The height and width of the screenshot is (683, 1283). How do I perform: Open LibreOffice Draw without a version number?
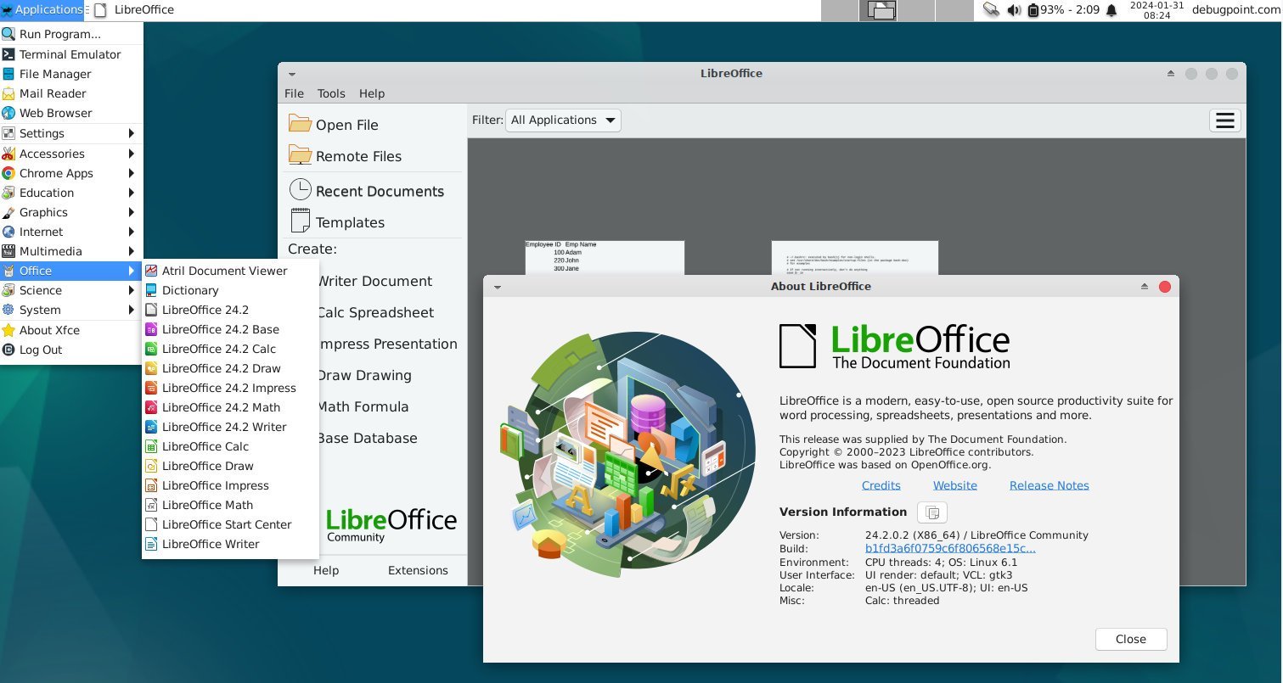tap(230, 466)
